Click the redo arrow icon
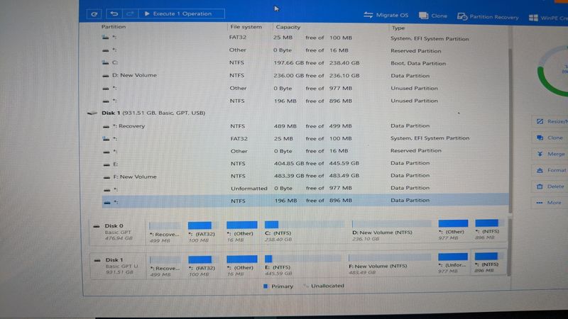Image resolution: width=568 pixels, height=319 pixels. pyautogui.click(x=130, y=13)
